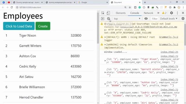Open a new tab with the plus button

click(145, 2)
